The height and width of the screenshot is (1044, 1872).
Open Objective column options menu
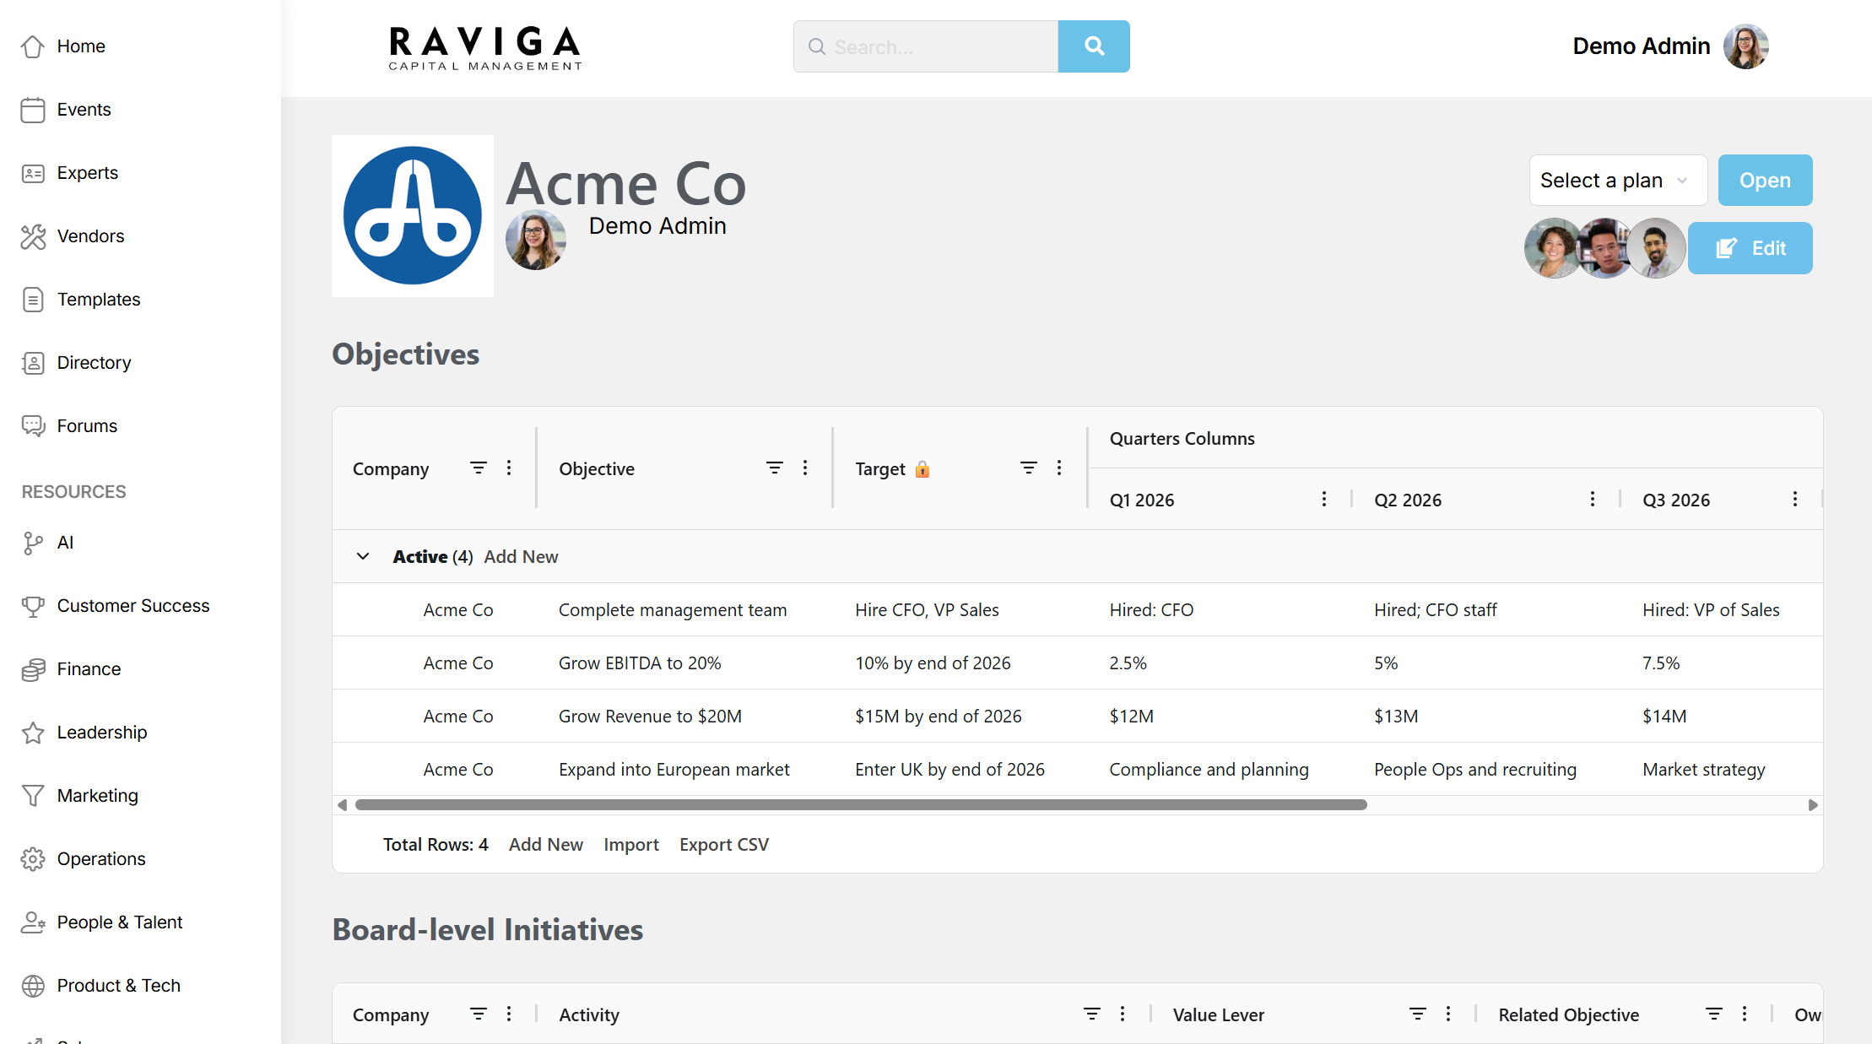(805, 468)
